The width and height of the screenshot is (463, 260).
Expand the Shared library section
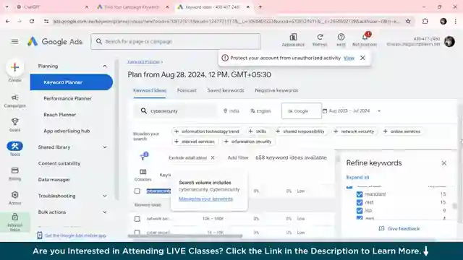104,147
